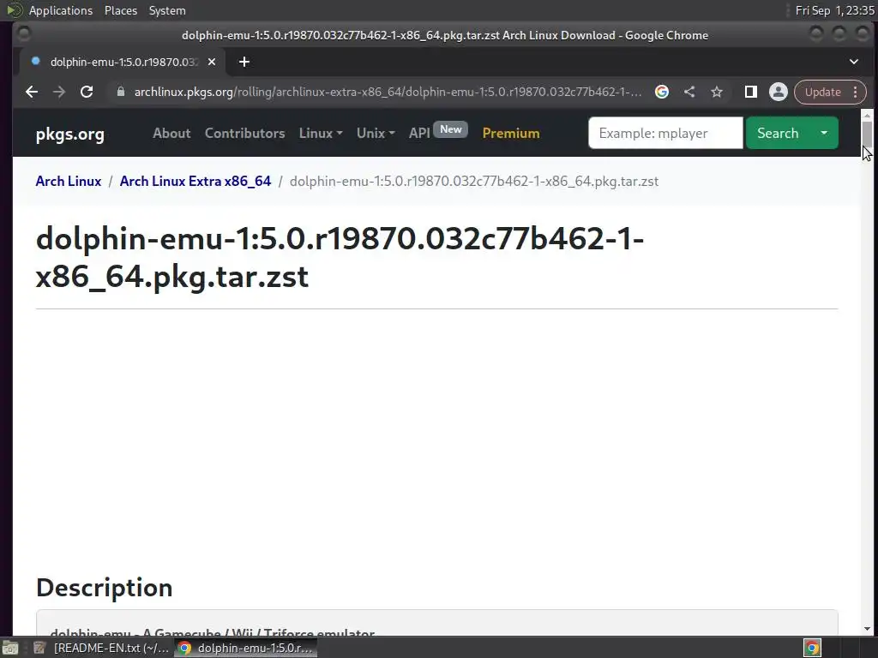The image size is (878, 658).
Task: Click the Chrome window menu button in title bar
Action: point(23,34)
